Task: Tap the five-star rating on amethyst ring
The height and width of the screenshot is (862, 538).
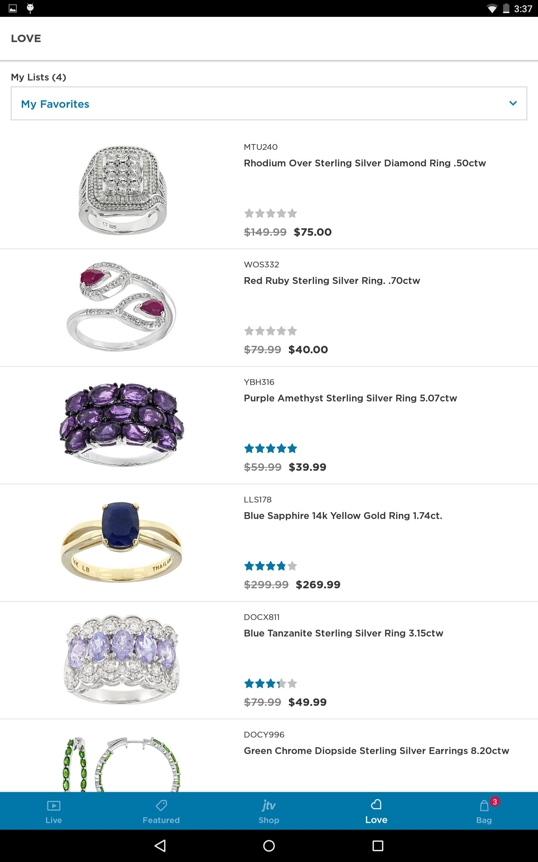Action: tap(270, 449)
